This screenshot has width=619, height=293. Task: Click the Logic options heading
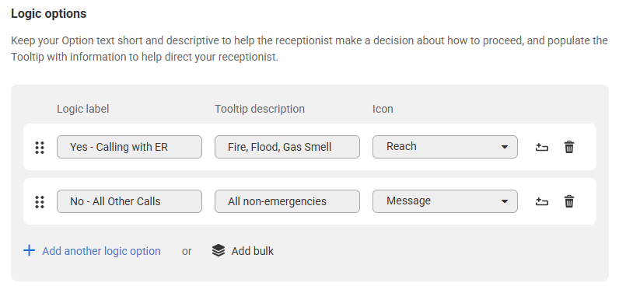pyautogui.click(x=48, y=14)
